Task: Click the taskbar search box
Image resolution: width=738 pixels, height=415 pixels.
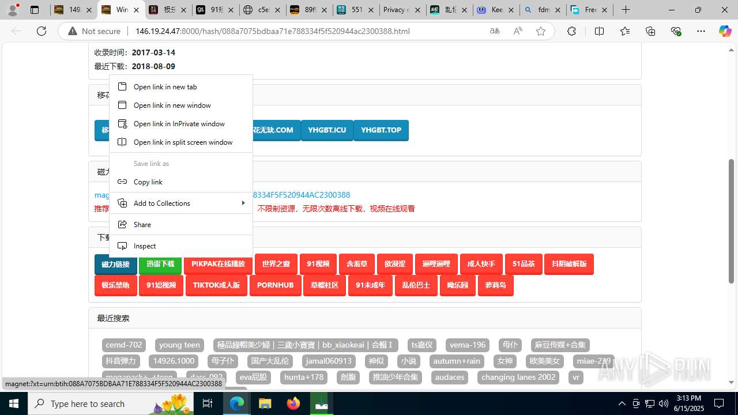Action: click(x=112, y=403)
